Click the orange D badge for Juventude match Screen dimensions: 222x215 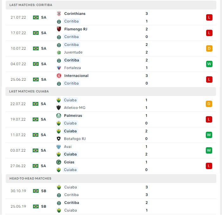[209, 48]
